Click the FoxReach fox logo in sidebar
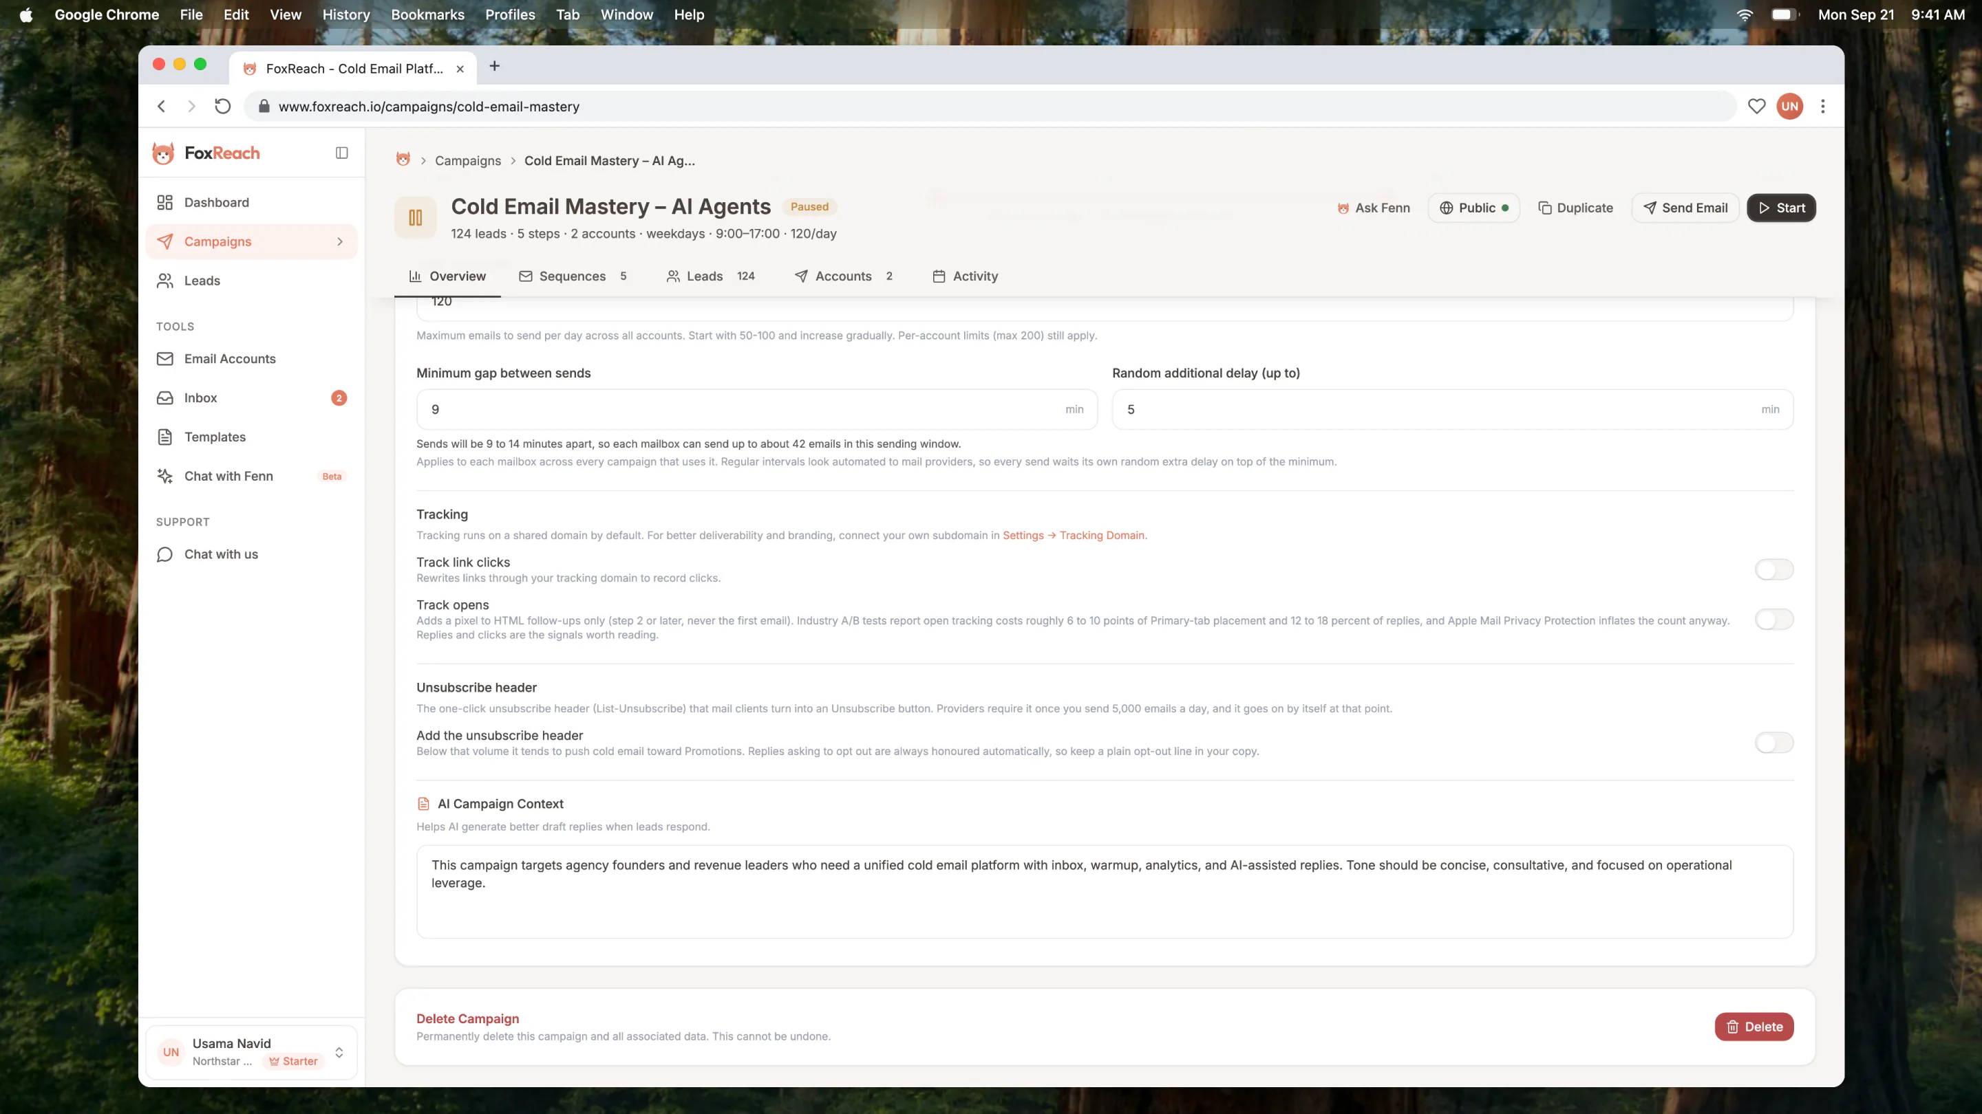Viewport: 1982px width, 1114px height. point(163,153)
